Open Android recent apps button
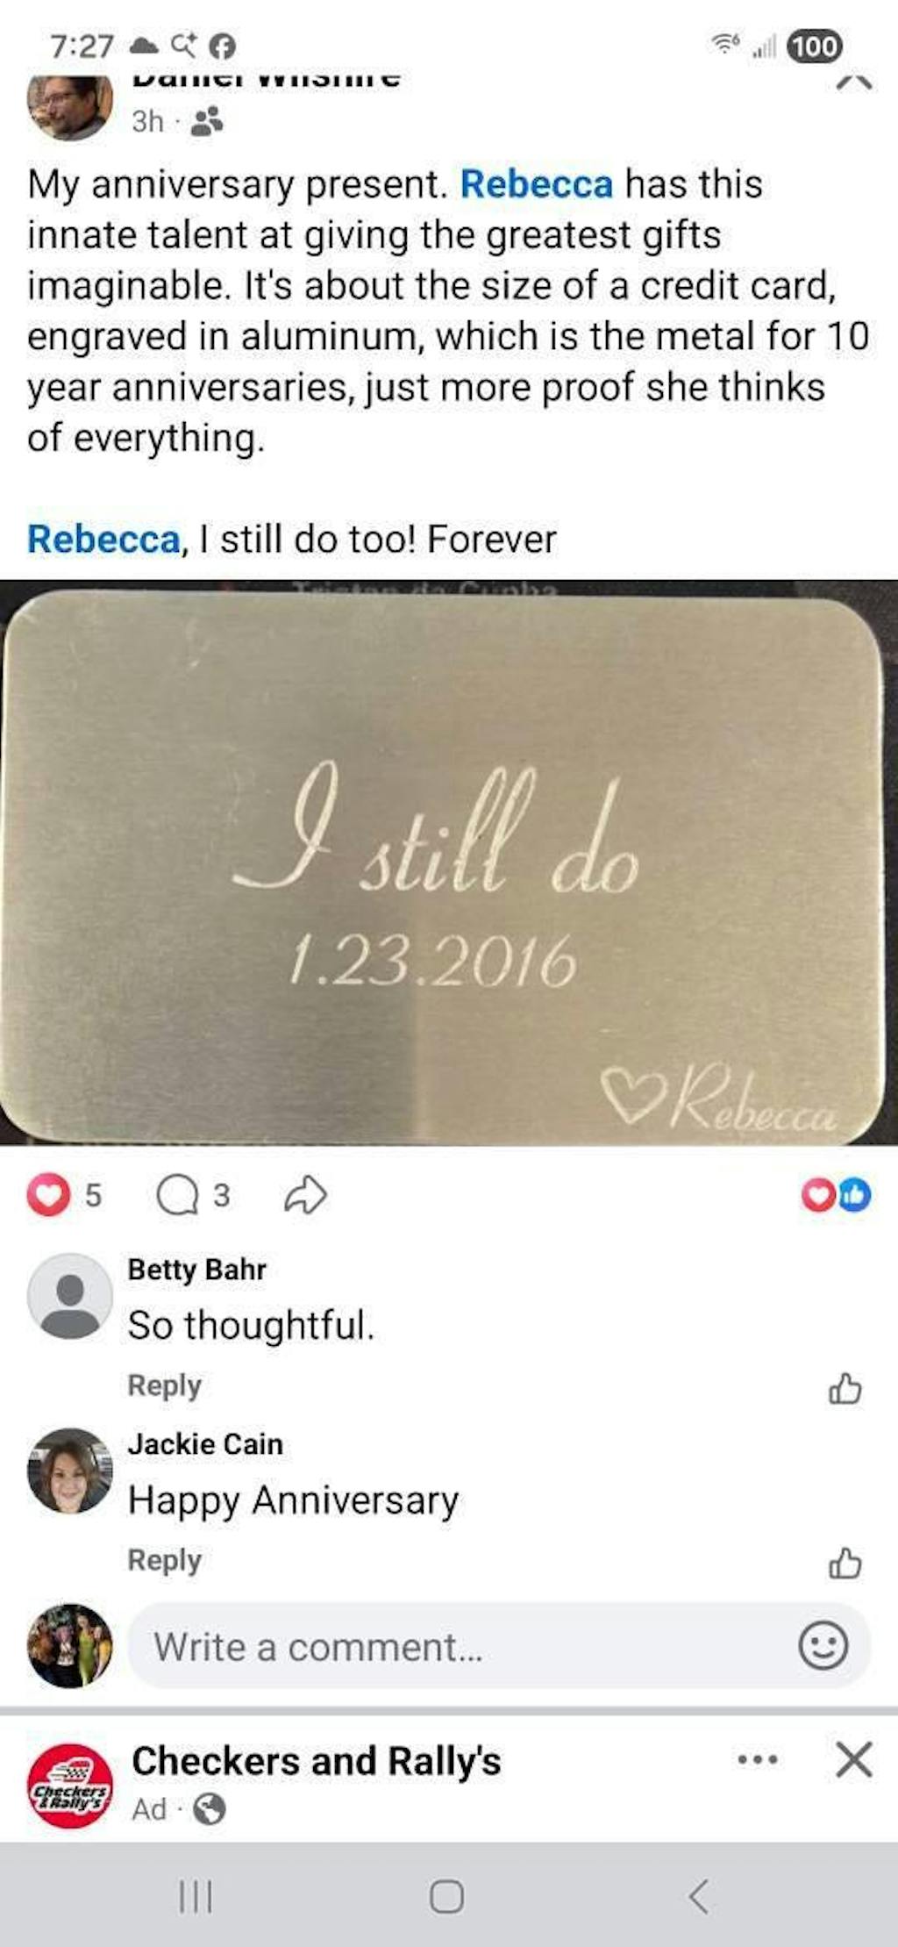This screenshot has height=1947, width=898. [196, 1897]
